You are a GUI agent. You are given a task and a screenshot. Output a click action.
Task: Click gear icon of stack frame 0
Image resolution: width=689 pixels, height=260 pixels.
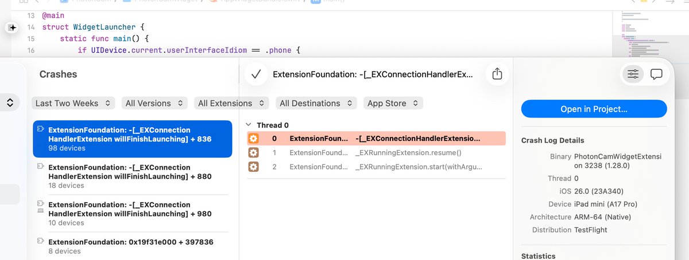253,138
